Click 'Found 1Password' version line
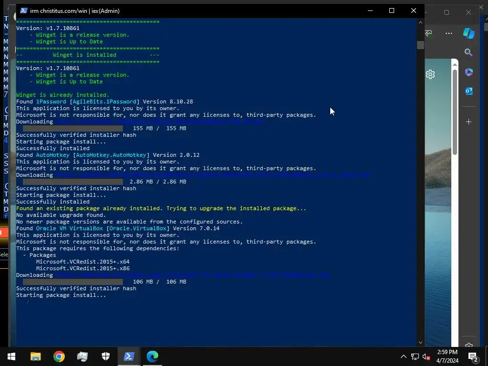The image size is (488, 366). tap(104, 102)
